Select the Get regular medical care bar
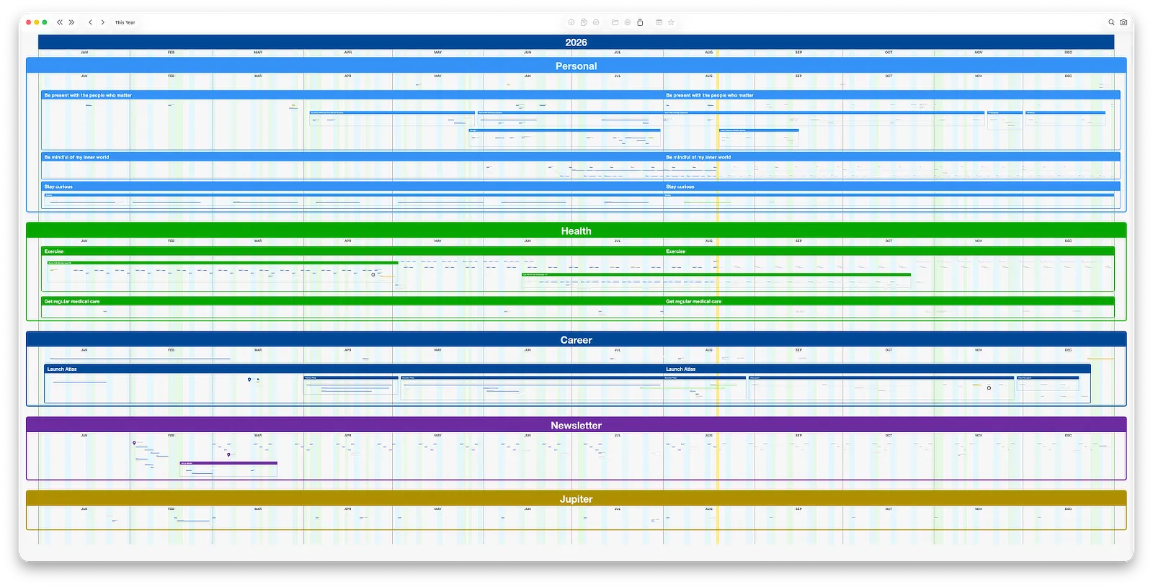The image size is (1153, 587). (x=578, y=302)
